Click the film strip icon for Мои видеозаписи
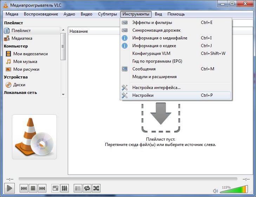This screenshot has width=256, height=197. click(x=8, y=54)
